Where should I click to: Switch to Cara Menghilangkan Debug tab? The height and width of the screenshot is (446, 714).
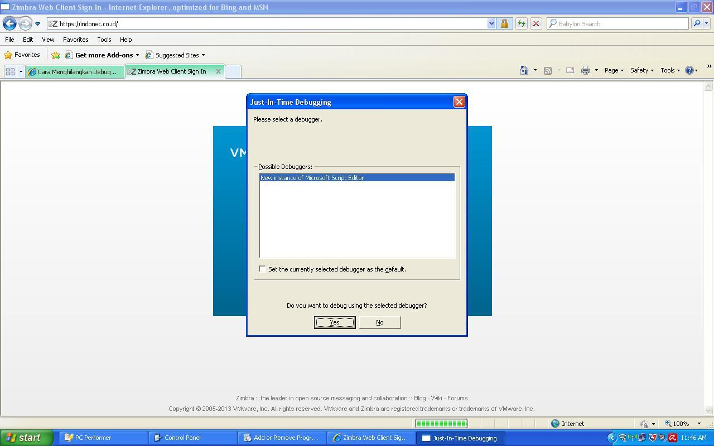pos(75,71)
